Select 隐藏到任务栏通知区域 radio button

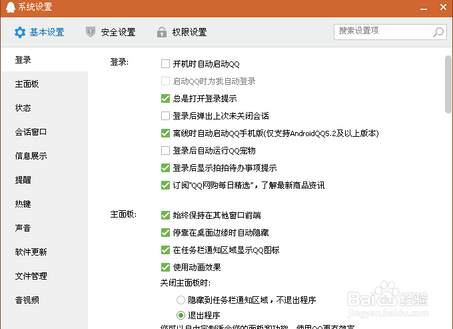[181, 300]
